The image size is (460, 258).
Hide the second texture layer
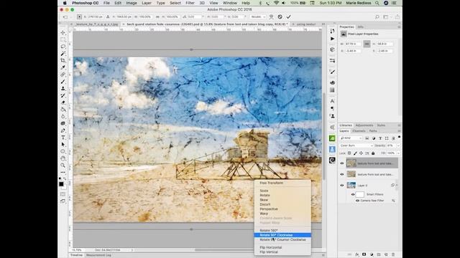pos(342,174)
